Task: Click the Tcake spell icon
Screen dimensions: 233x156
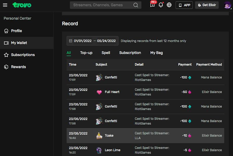Action: [99, 135]
